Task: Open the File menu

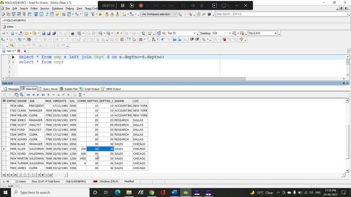Action: (8, 8)
